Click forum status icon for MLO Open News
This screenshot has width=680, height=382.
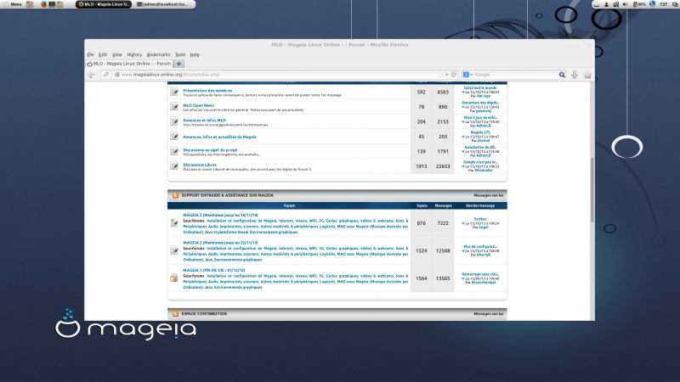pos(174,107)
